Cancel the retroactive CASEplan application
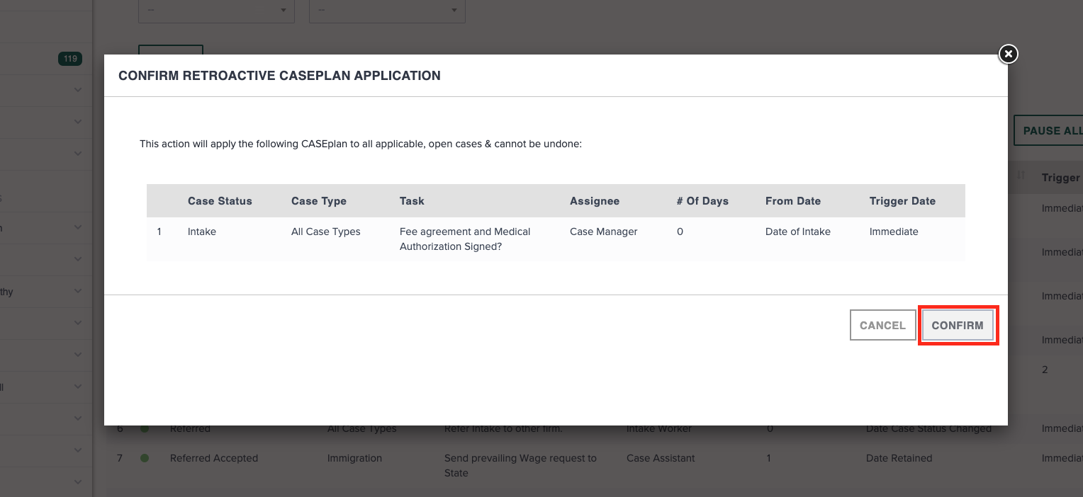 click(x=882, y=325)
